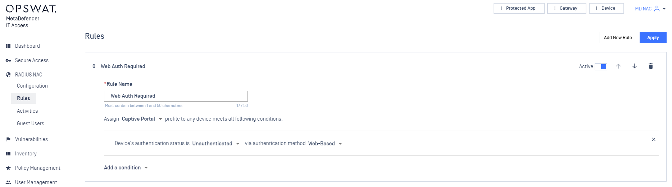Open the Web-Based authentication method dropdown
672x187 pixels.
325,144
